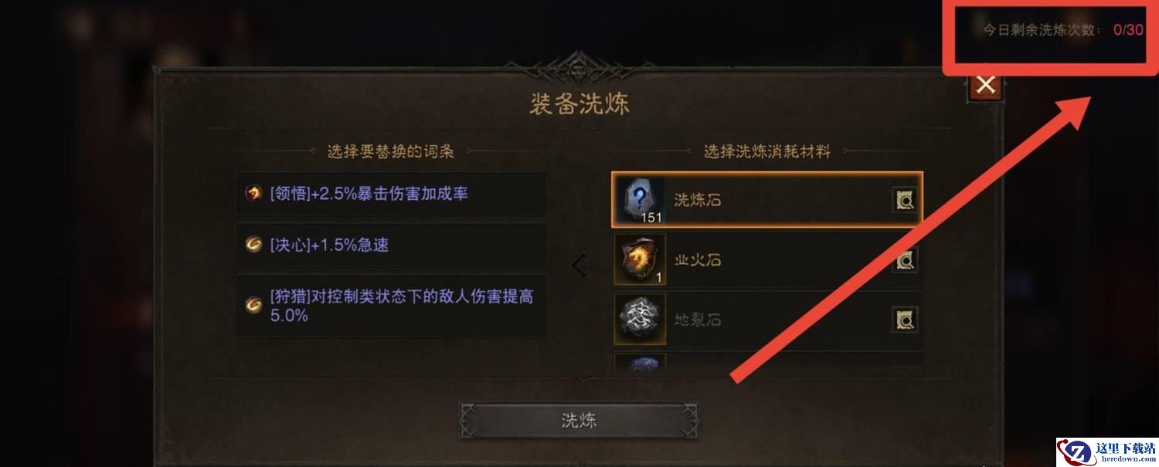Screen dimensions: 1159x467
Task: Select affix [狩猎]对控制类状态下的敌人伤害提高5.0%
Action: (391, 306)
